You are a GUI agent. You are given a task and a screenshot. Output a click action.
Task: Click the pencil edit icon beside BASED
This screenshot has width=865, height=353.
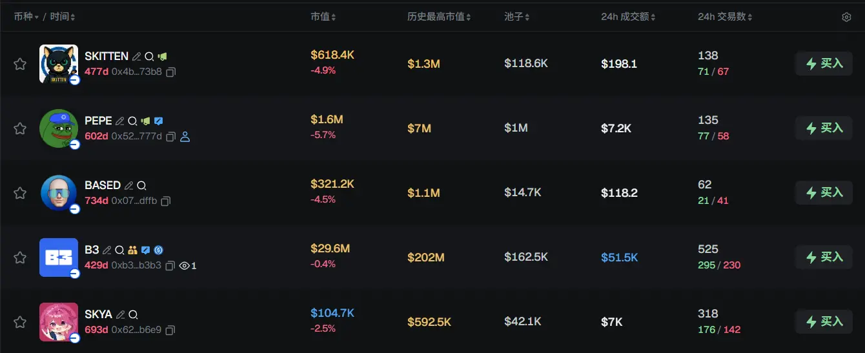(x=129, y=186)
